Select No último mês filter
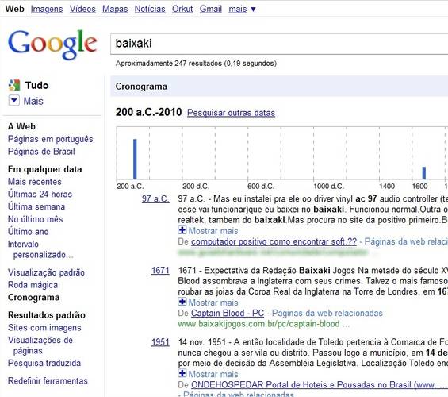Screen dimensions: 448x397 point(35,219)
